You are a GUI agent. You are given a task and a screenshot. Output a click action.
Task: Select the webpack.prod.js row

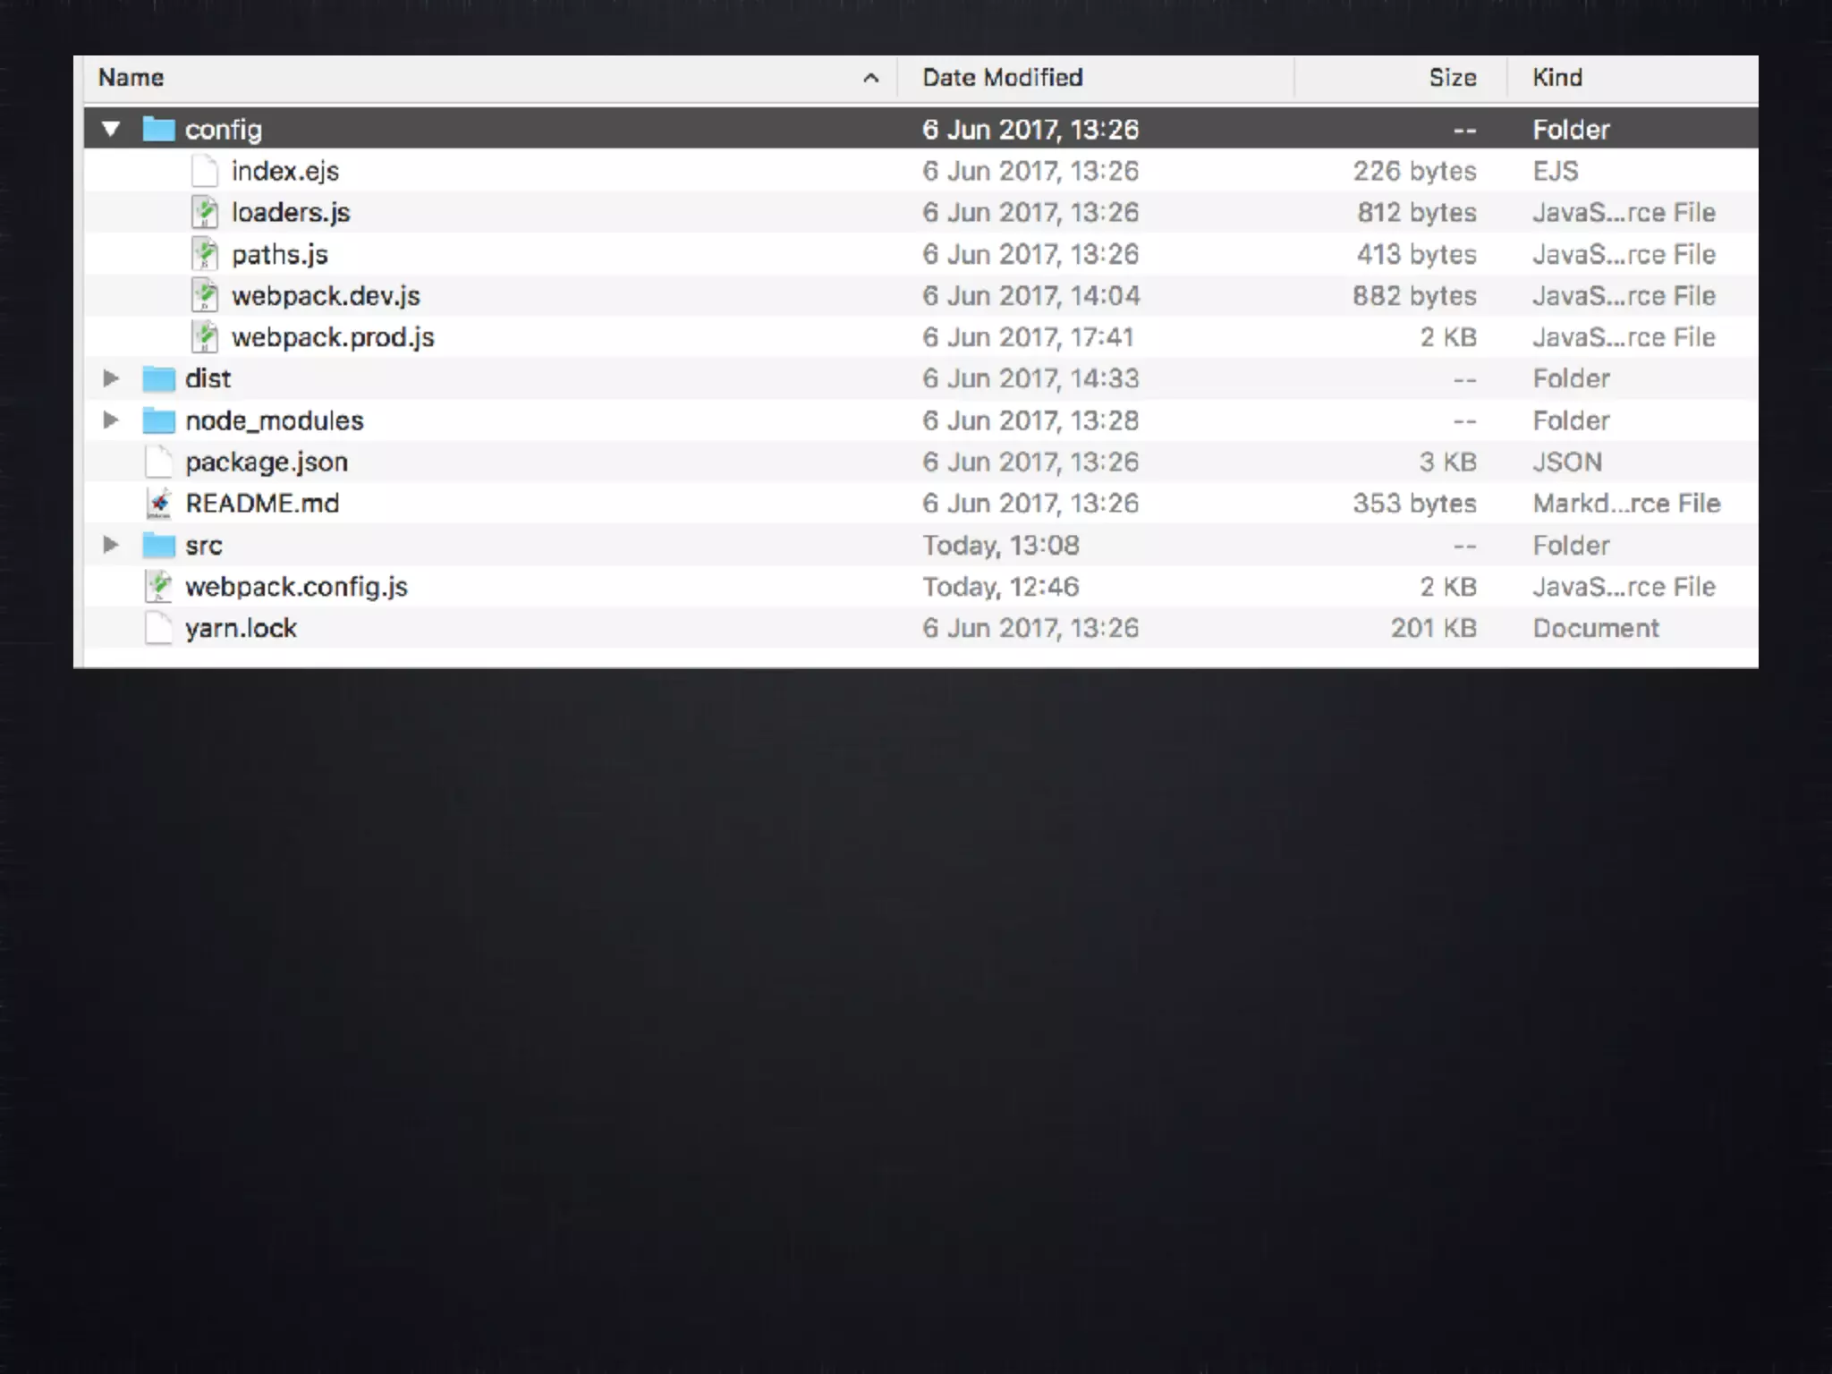(333, 337)
